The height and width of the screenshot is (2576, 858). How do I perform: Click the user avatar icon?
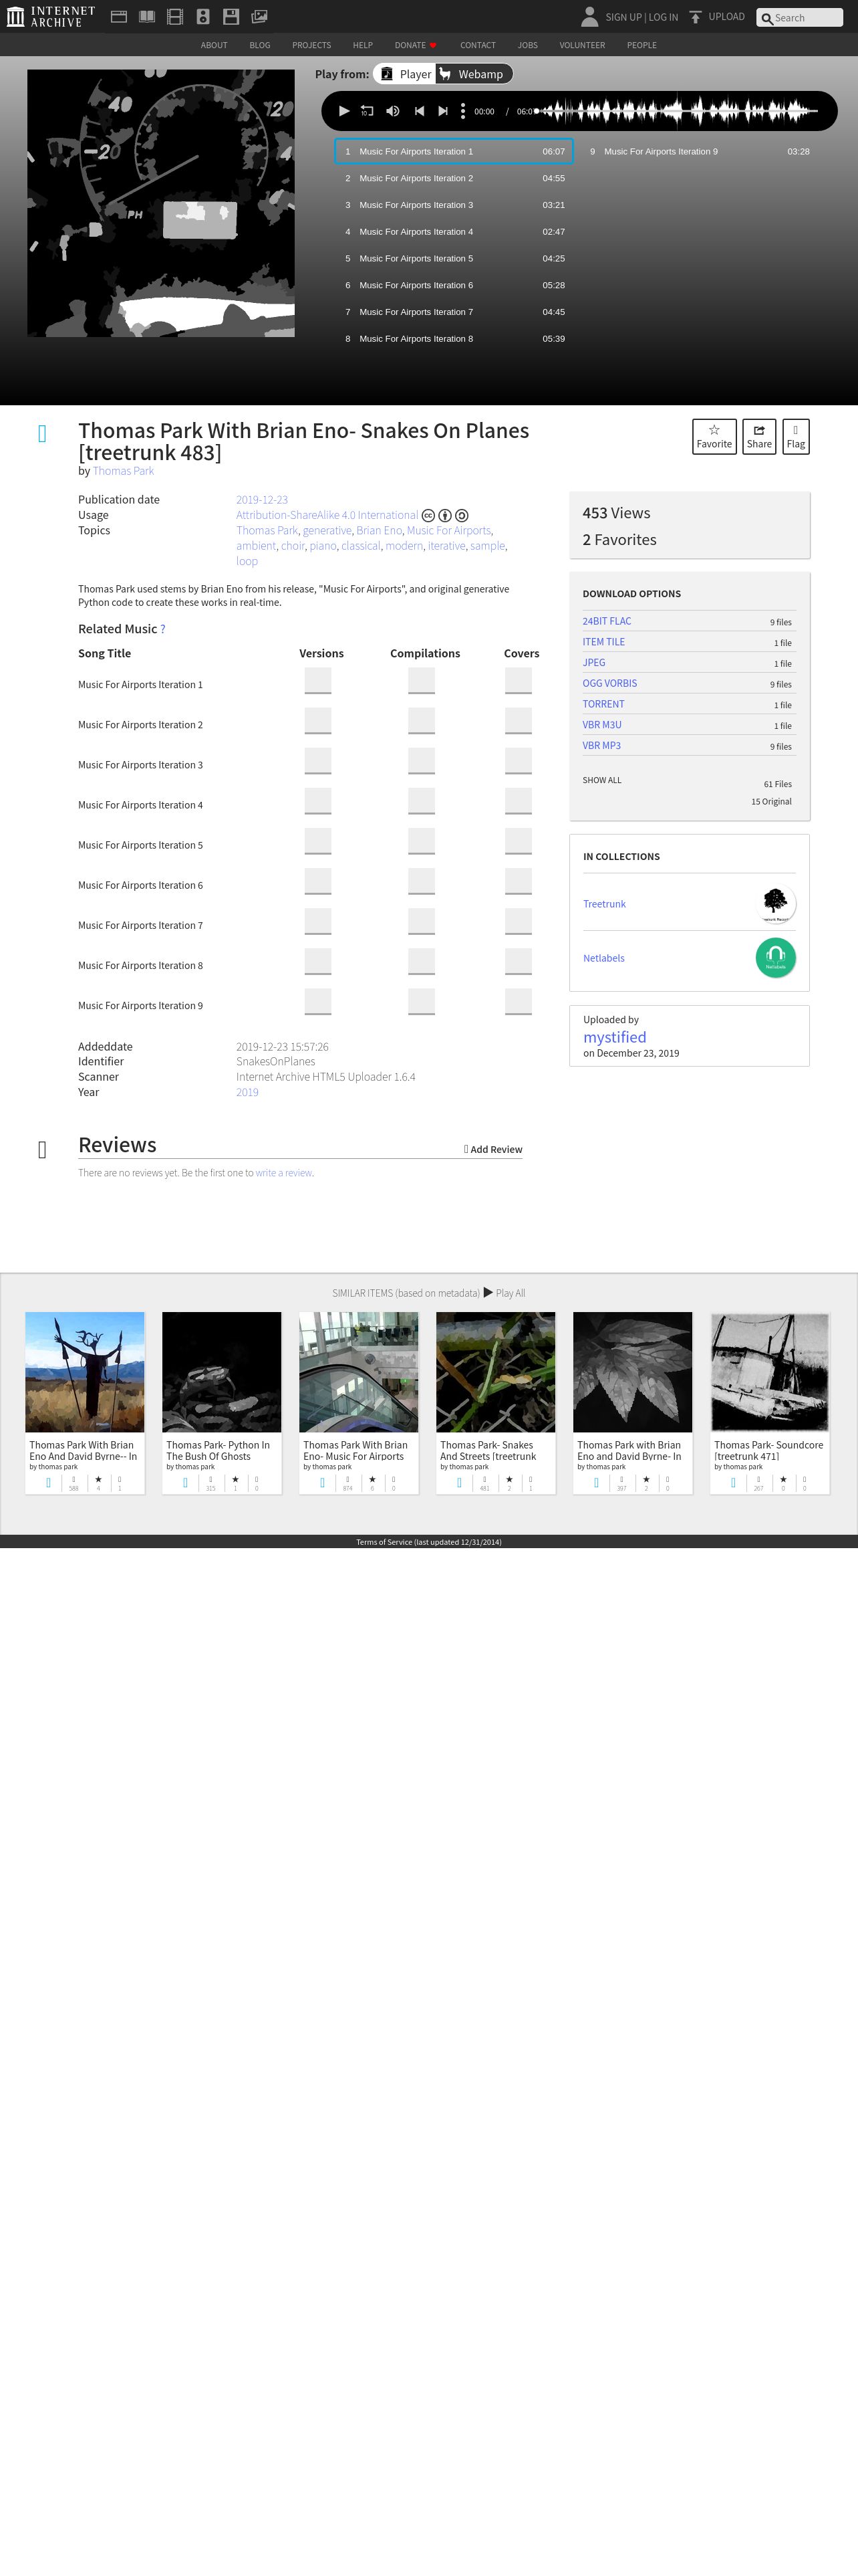click(x=589, y=16)
